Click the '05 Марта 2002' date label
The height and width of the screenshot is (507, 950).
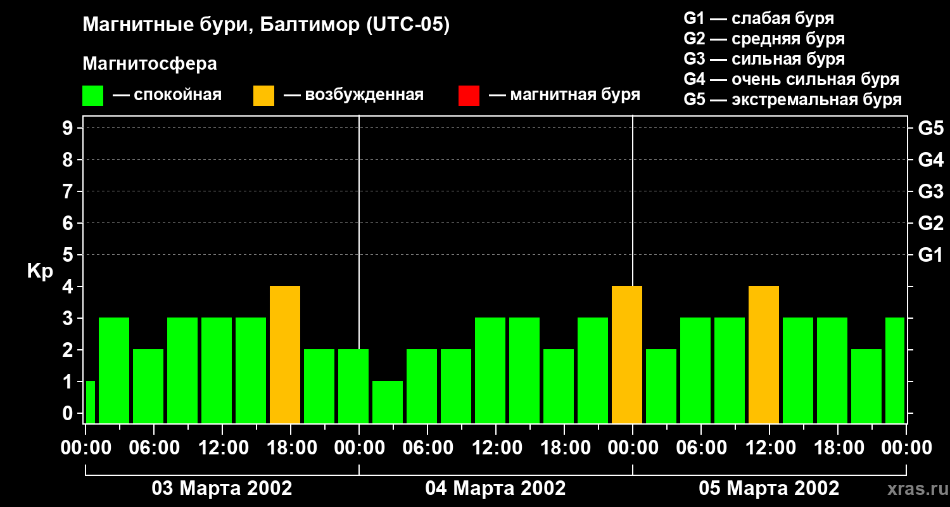coord(769,489)
